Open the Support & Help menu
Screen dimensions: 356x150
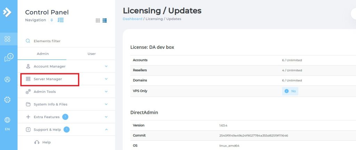pyautogui.click(x=66, y=130)
